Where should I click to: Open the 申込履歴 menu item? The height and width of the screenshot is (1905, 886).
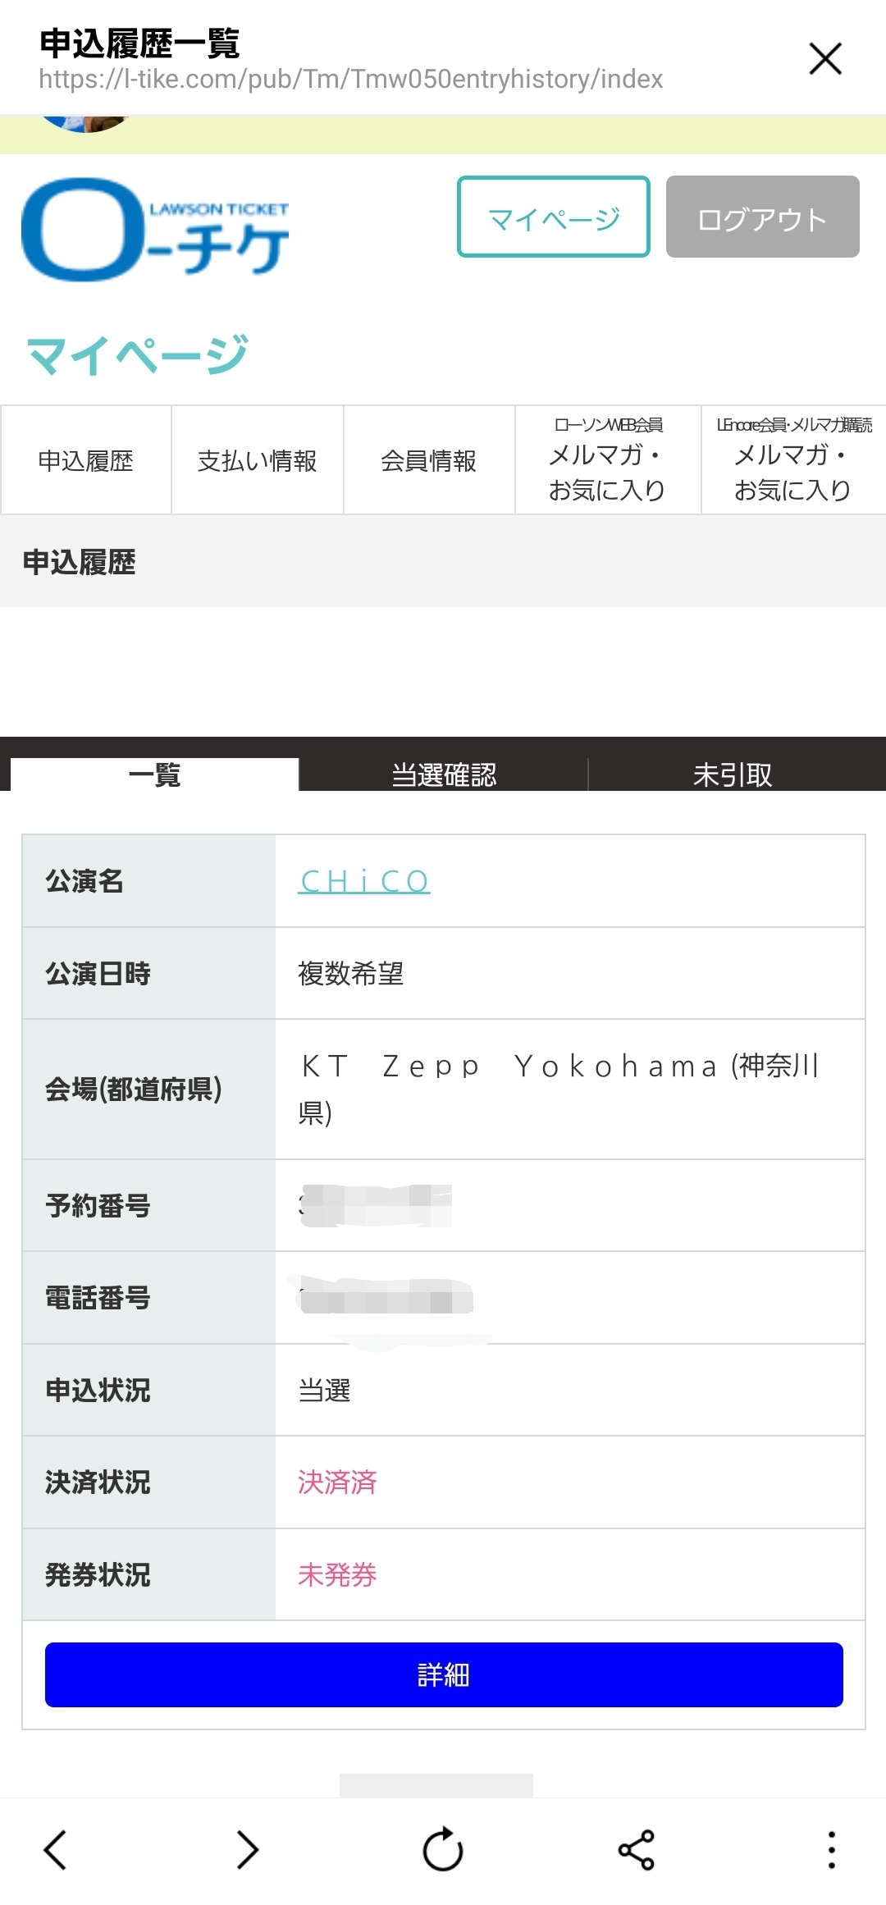pyautogui.click(x=86, y=461)
